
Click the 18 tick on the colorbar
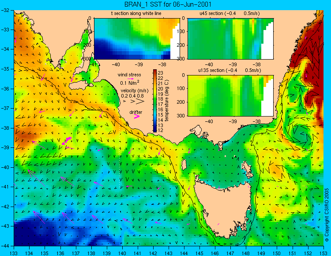coord(161,99)
